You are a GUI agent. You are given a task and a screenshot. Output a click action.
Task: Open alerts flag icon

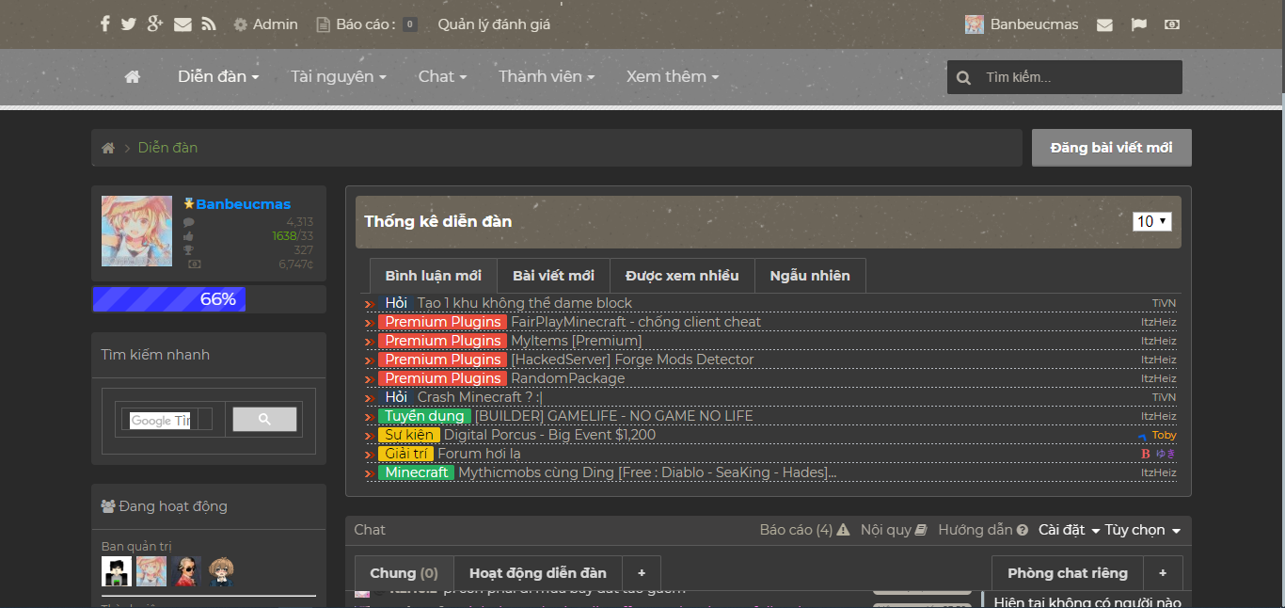tap(1138, 24)
